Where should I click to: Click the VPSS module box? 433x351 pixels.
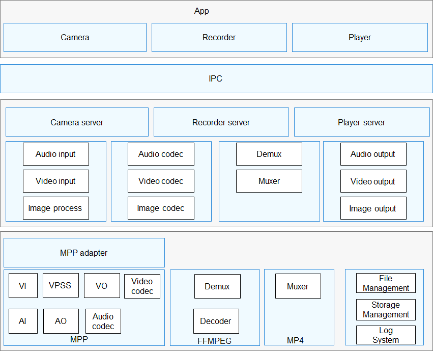click(x=61, y=285)
